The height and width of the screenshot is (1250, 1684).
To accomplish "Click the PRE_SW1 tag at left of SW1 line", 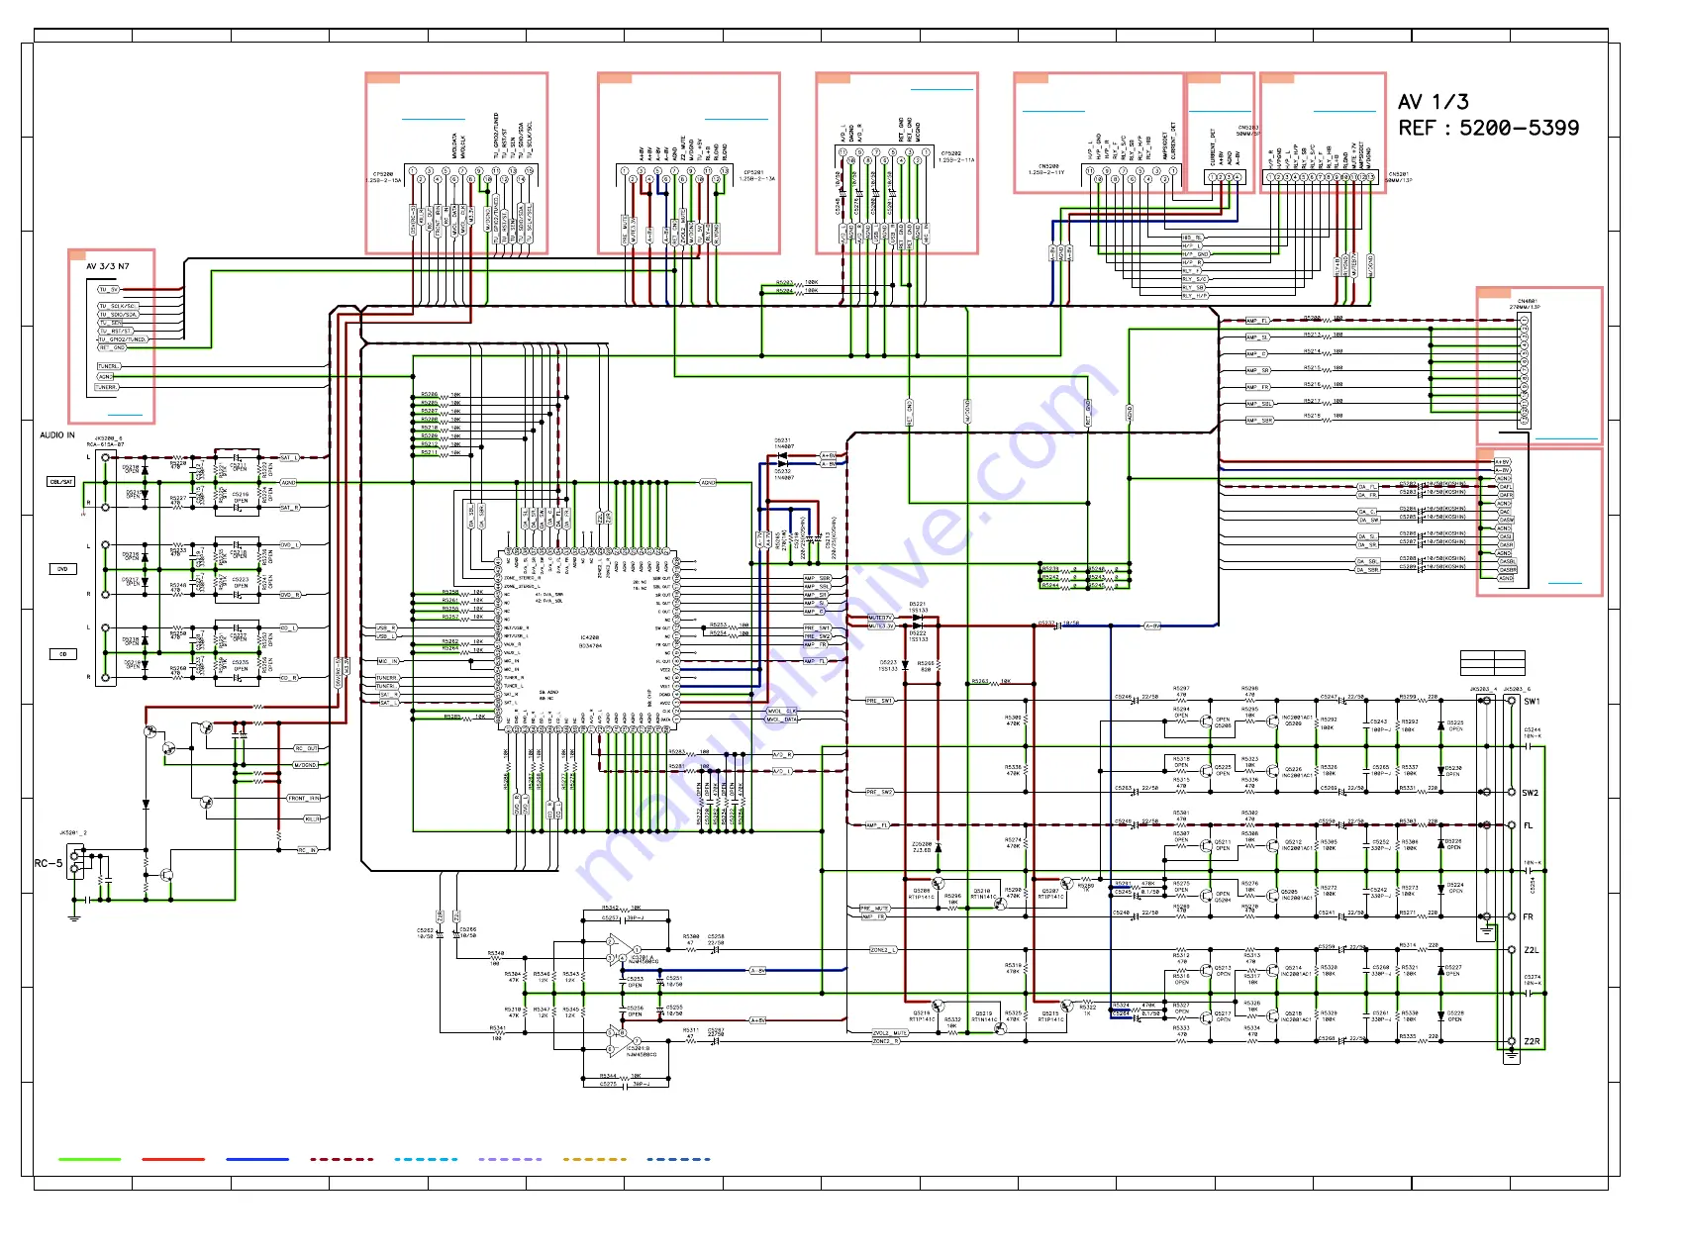I will (879, 701).
